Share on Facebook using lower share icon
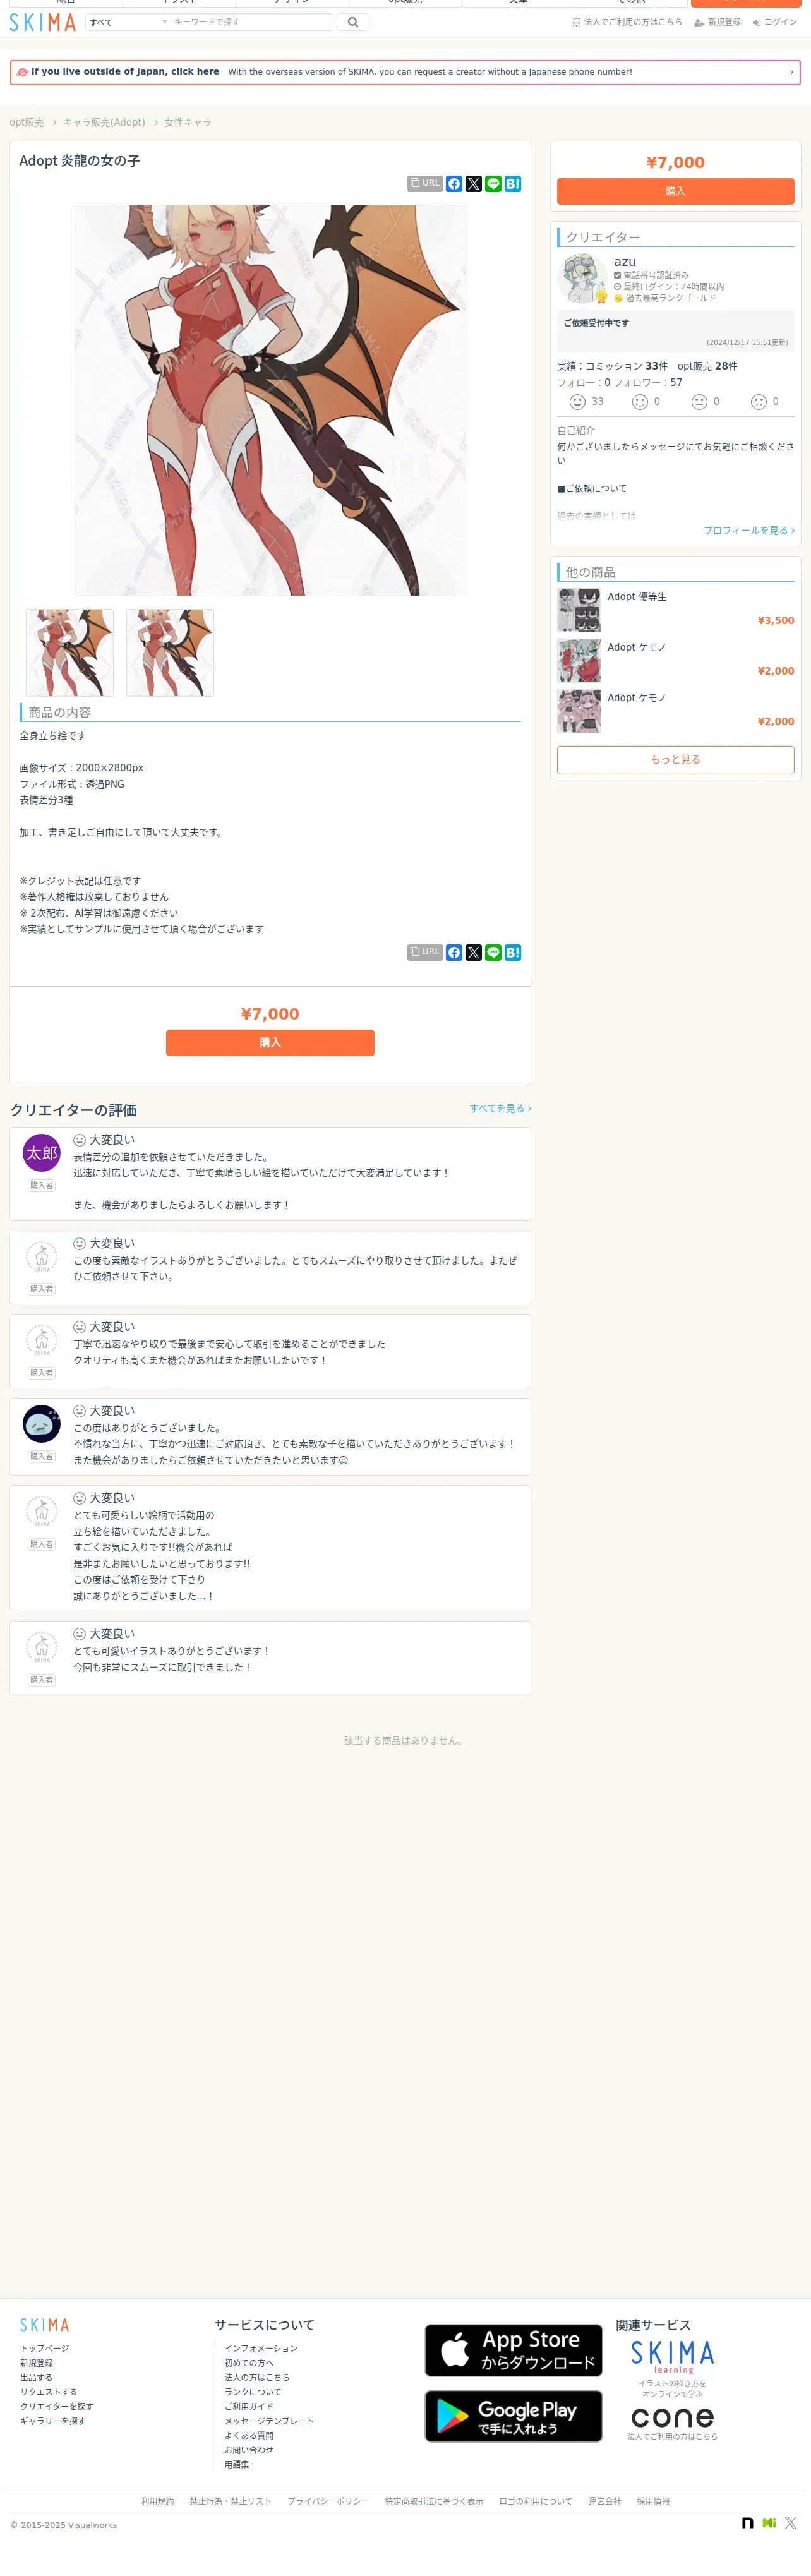 coord(454,952)
